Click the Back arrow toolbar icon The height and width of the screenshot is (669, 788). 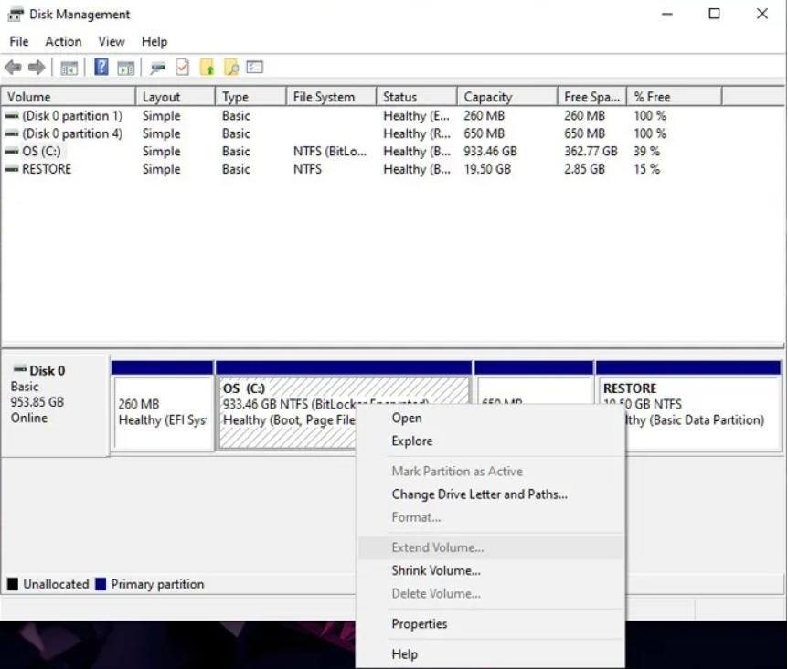click(x=13, y=68)
